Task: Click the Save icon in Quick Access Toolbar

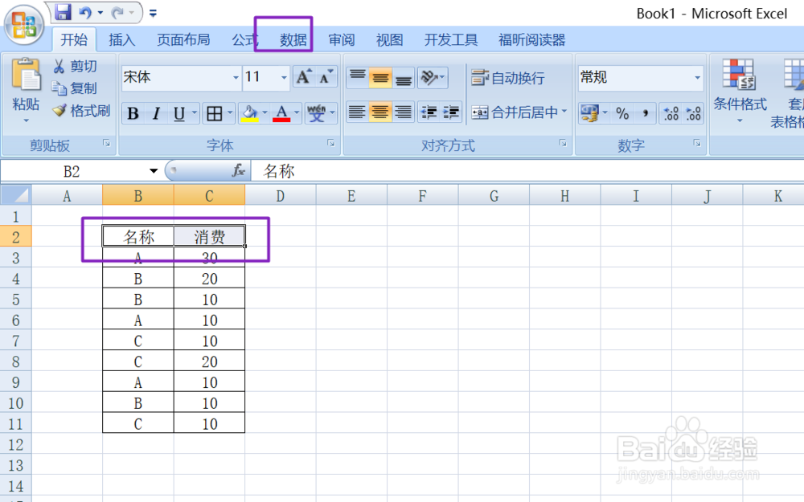Action: pyautogui.click(x=62, y=10)
